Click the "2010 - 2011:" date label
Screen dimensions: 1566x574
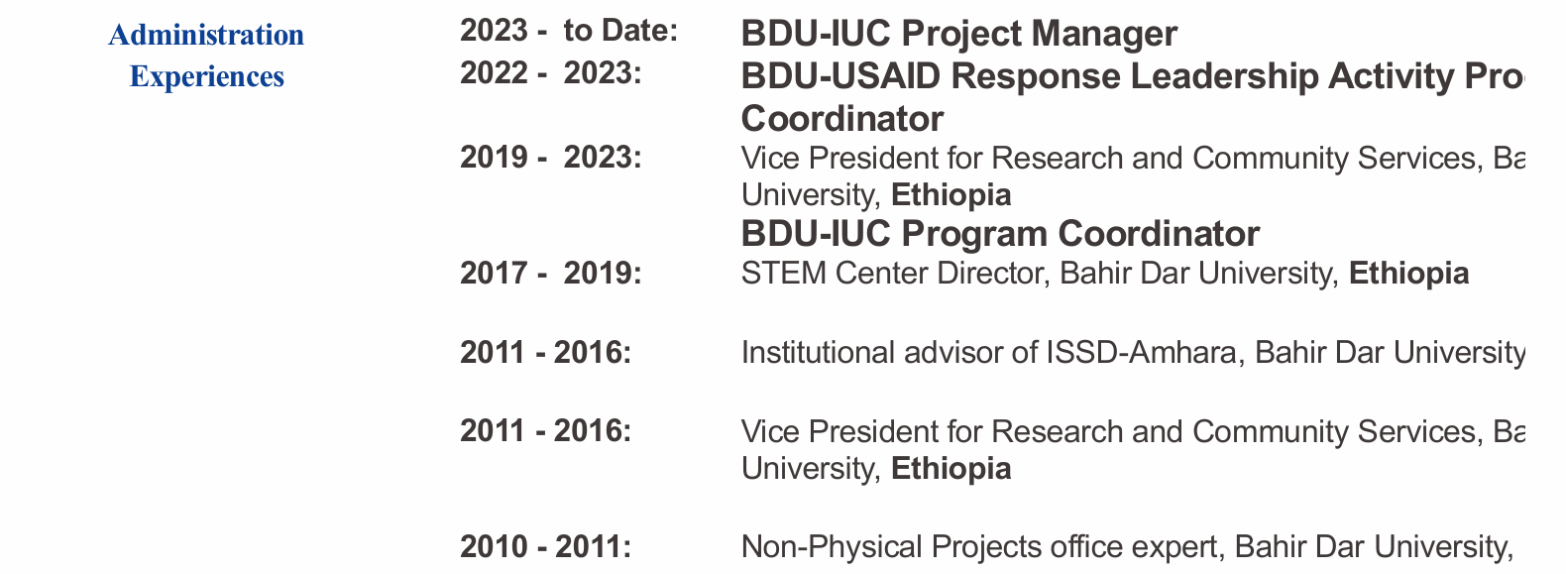point(545,546)
